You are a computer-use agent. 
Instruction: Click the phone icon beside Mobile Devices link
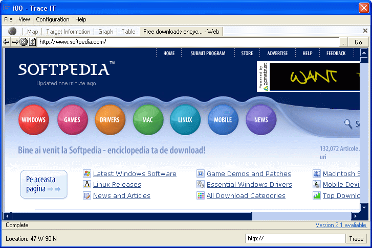click(x=317, y=184)
